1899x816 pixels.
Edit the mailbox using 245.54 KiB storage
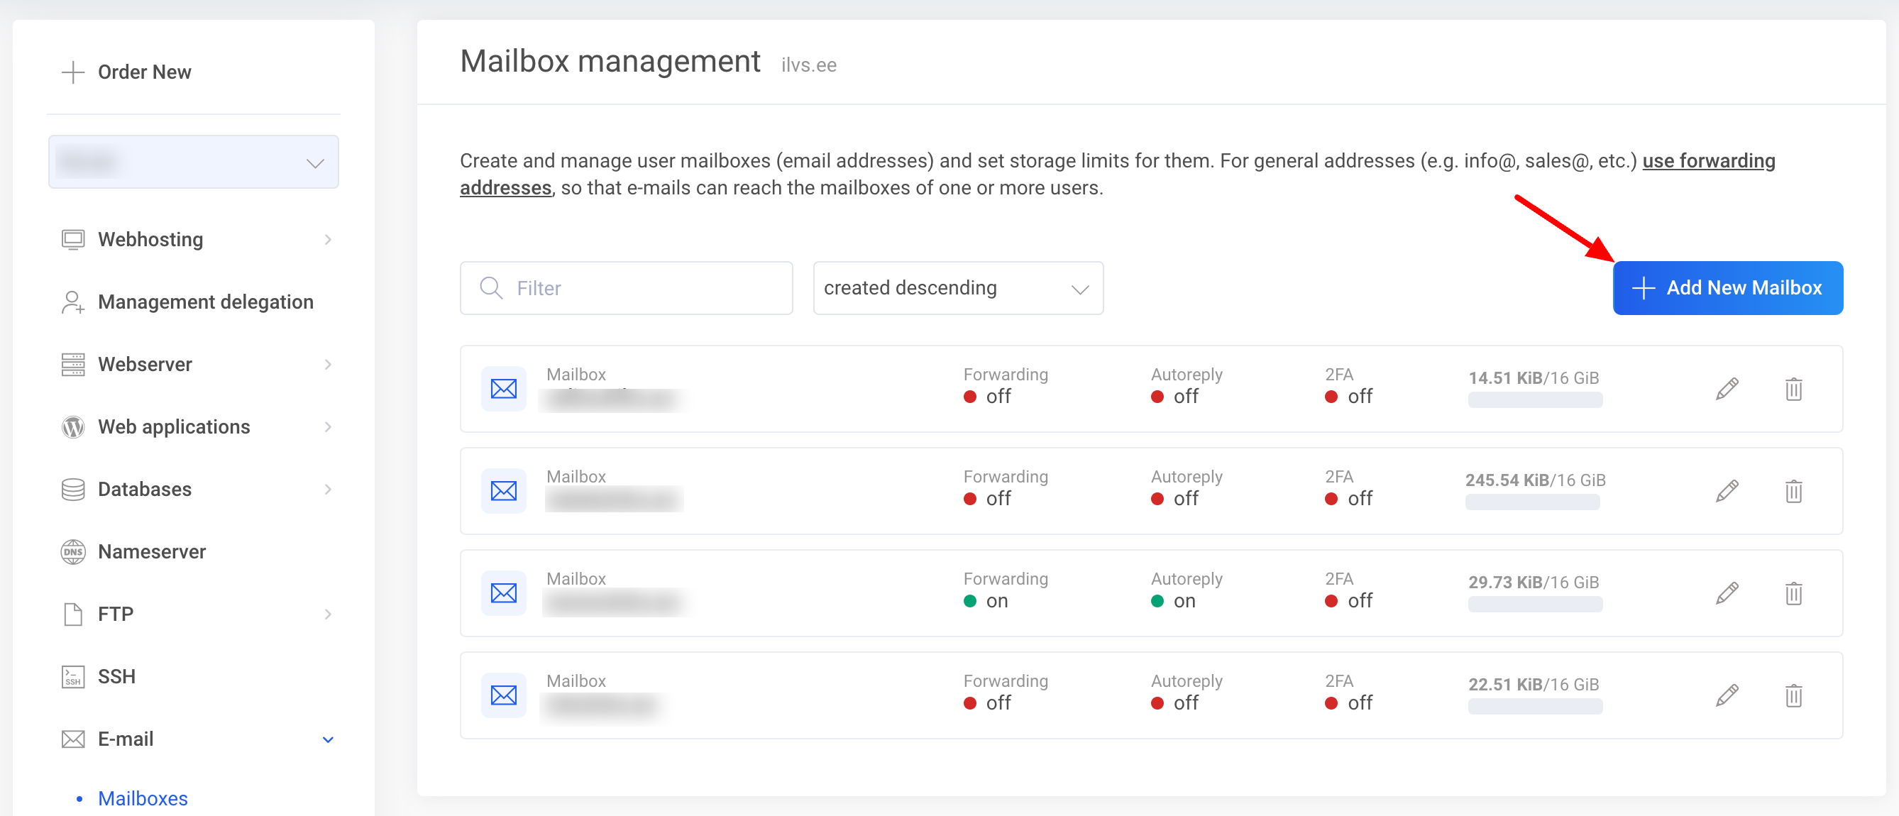pos(1727,491)
